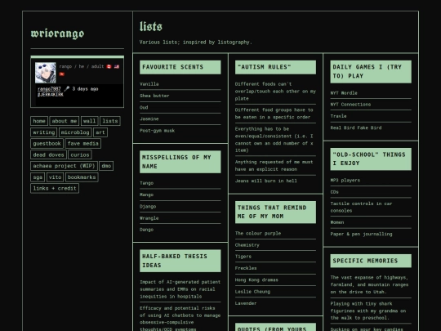
Task: Click the microphone icon beside rango7887
Action: point(66,88)
